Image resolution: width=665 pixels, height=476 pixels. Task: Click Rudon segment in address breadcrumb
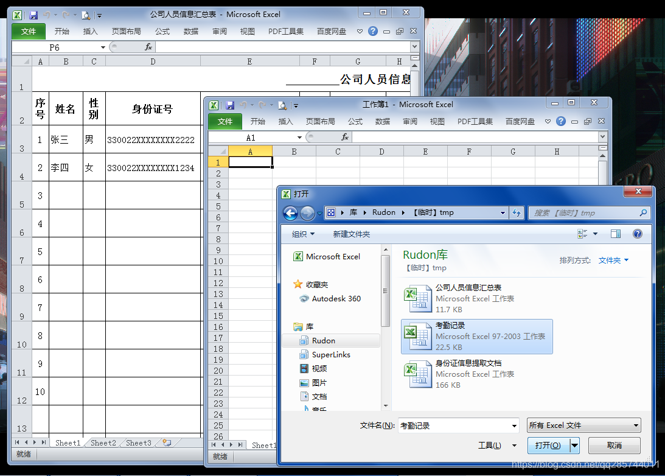tap(384, 212)
